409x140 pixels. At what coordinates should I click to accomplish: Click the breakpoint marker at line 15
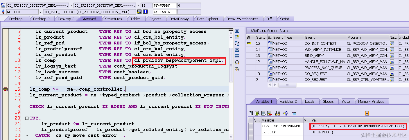6,89
